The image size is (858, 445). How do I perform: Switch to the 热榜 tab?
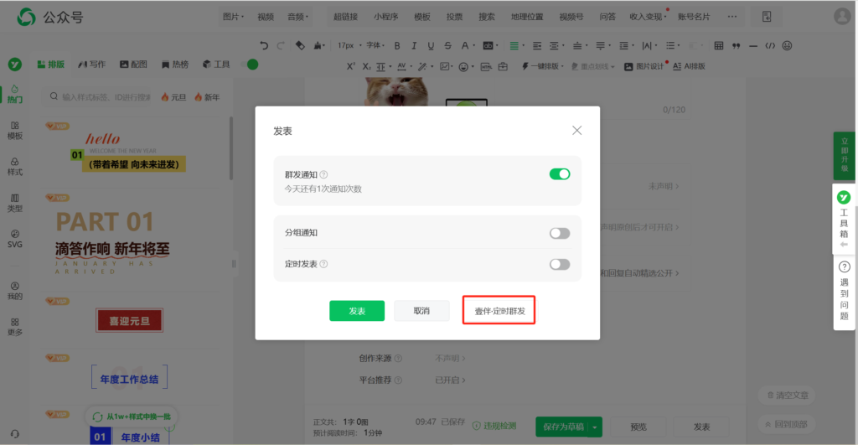tap(175, 65)
